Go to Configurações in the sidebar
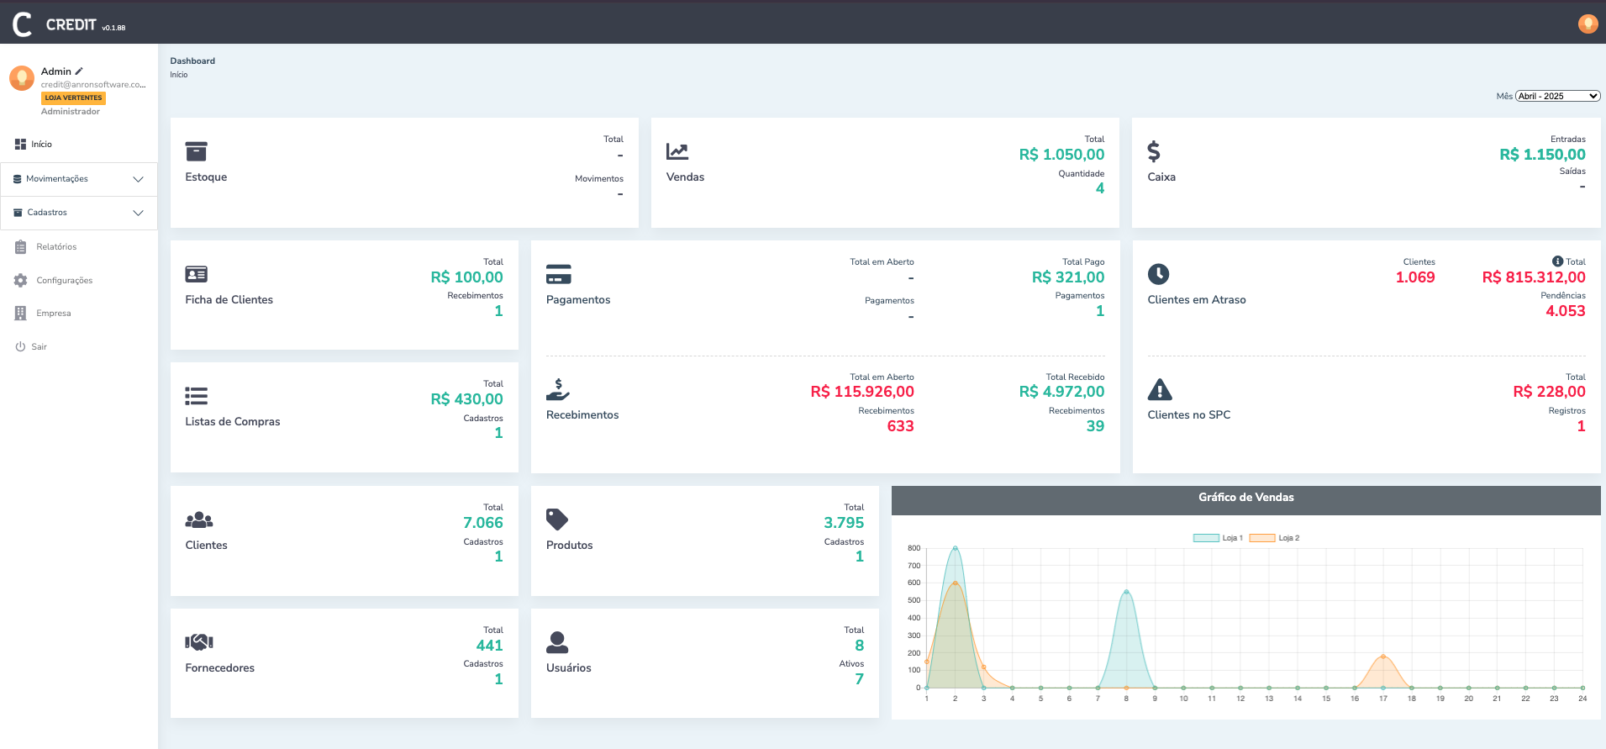The width and height of the screenshot is (1606, 749). (x=64, y=281)
